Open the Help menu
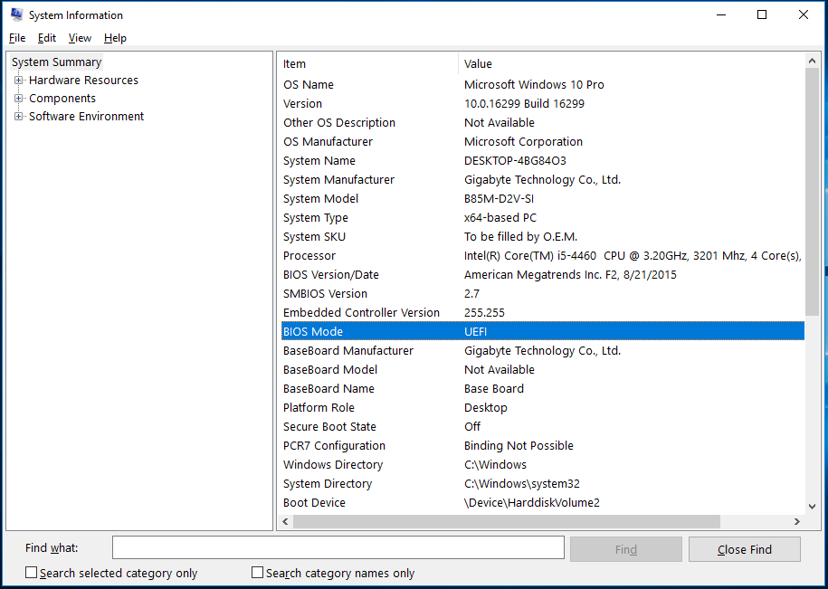 tap(115, 38)
